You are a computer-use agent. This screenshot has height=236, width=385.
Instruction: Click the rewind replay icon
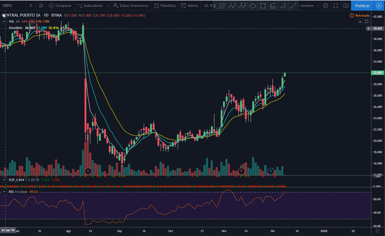[206, 6]
